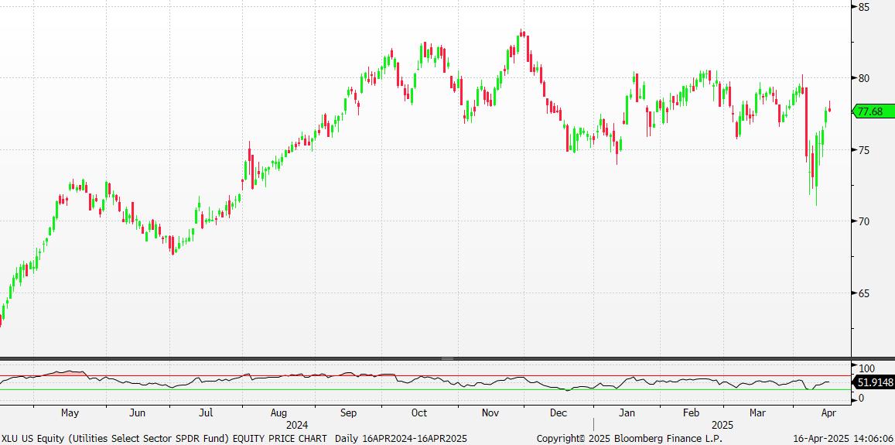Click the 2024 year label
Viewport: 895px width, 445px height.
pos(297,426)
